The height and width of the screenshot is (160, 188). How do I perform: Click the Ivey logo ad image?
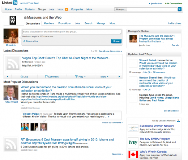pyautogui.click(x=133, y=143)
